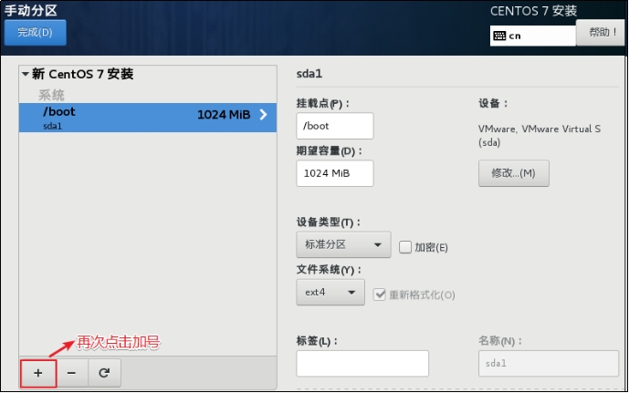629x393 pixels.
Task: Click the empty 标签(L) label field
Action: tap(362, 363)
